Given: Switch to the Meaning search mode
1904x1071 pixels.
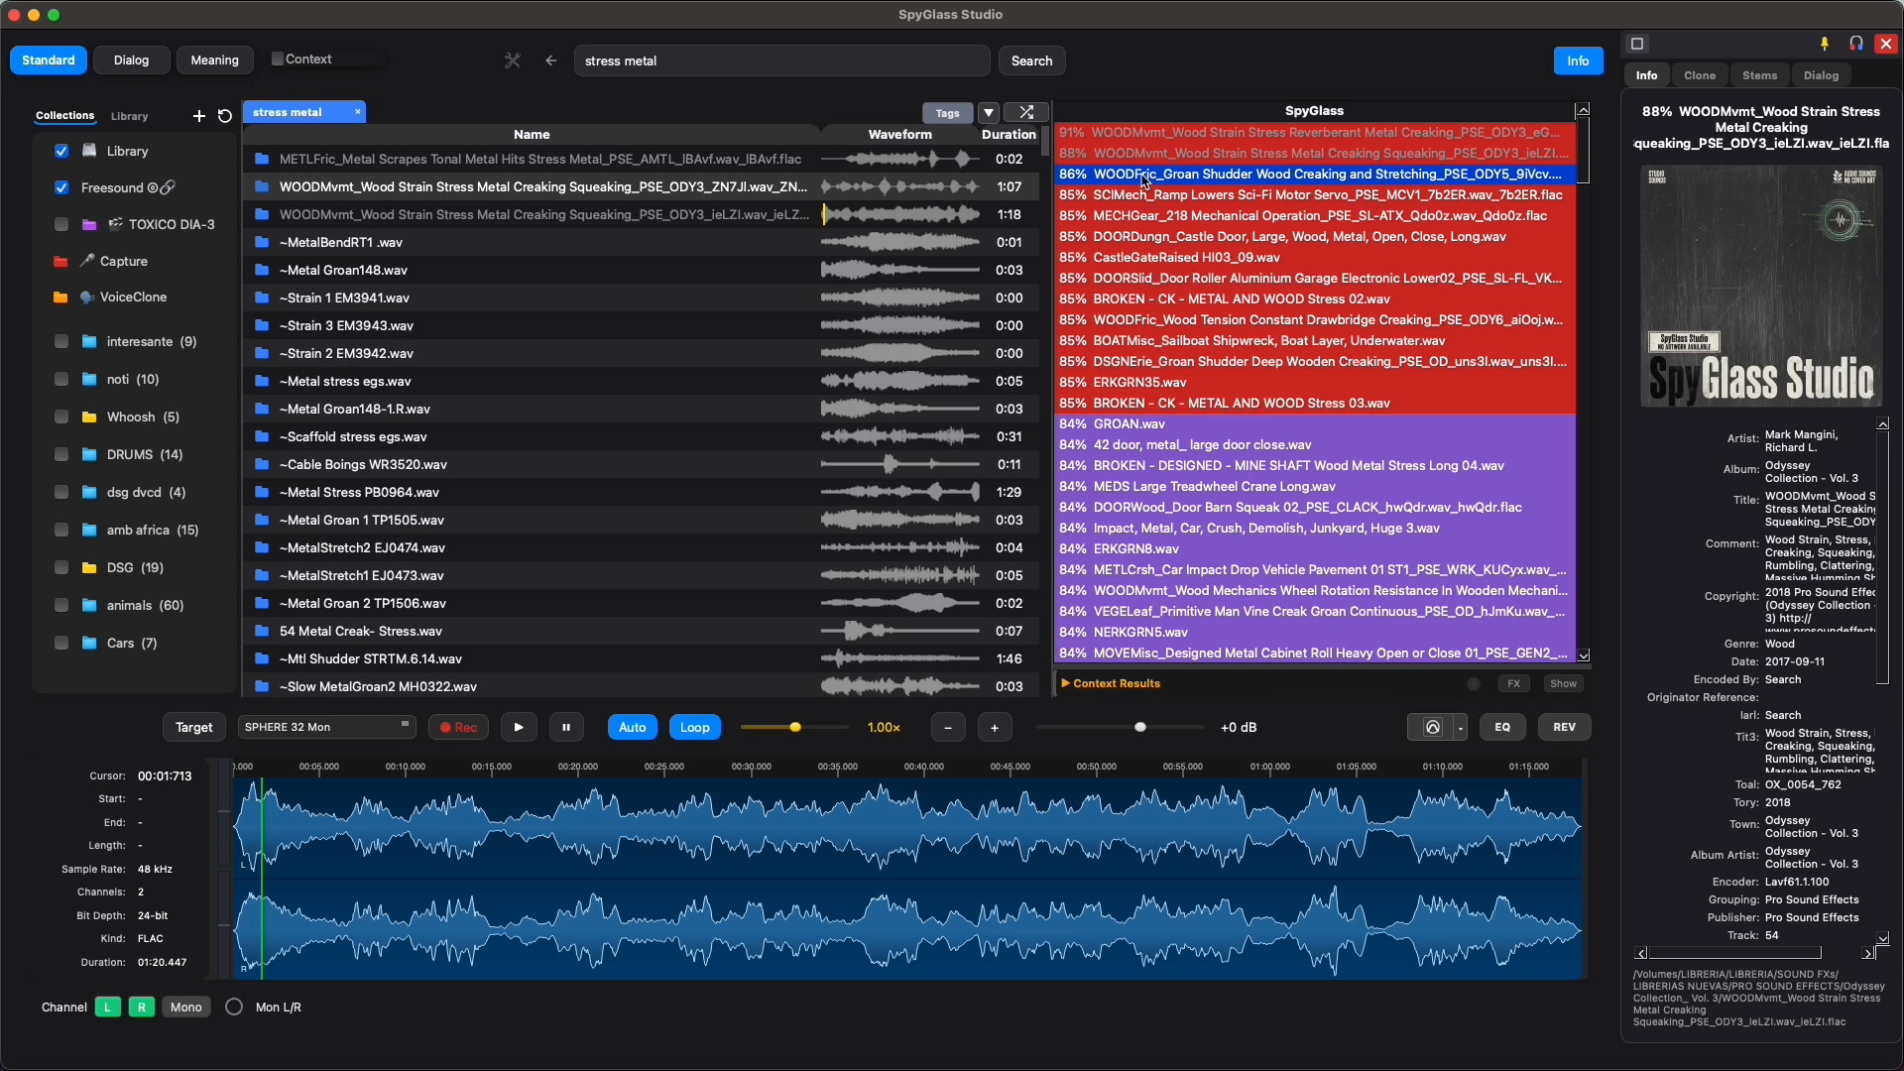Looking at the screenshot, I should tap(214, 60).
